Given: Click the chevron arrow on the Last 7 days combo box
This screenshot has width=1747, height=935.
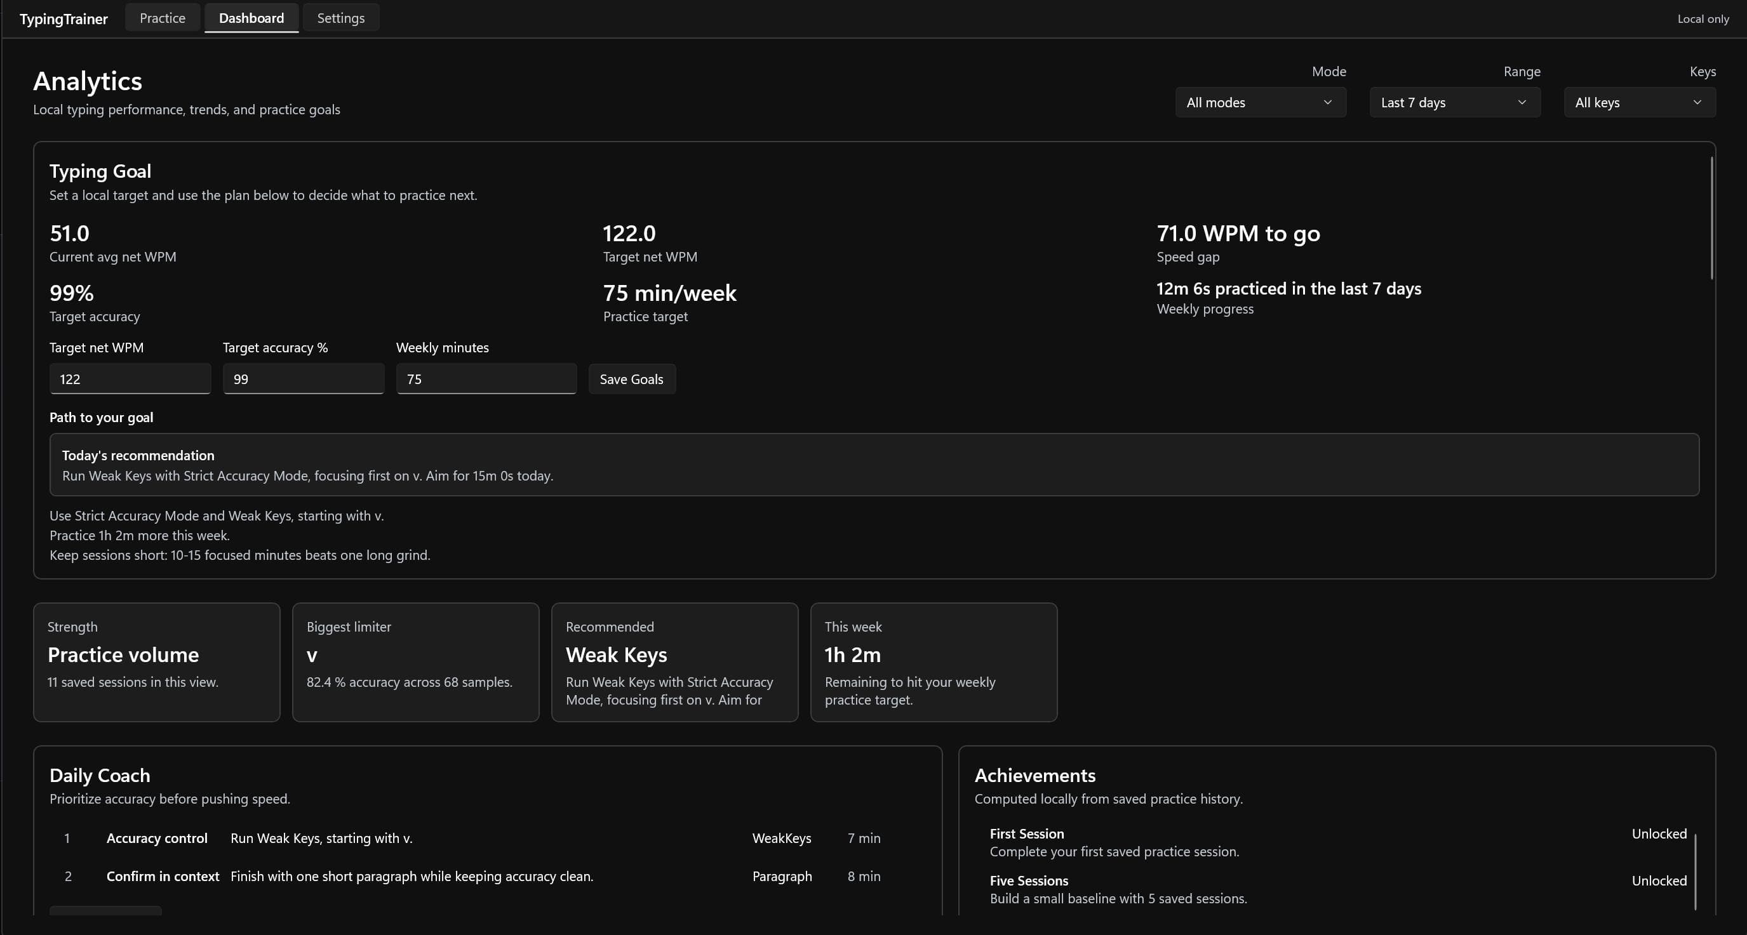Looking at the screenshot, I should (1522, 102).
